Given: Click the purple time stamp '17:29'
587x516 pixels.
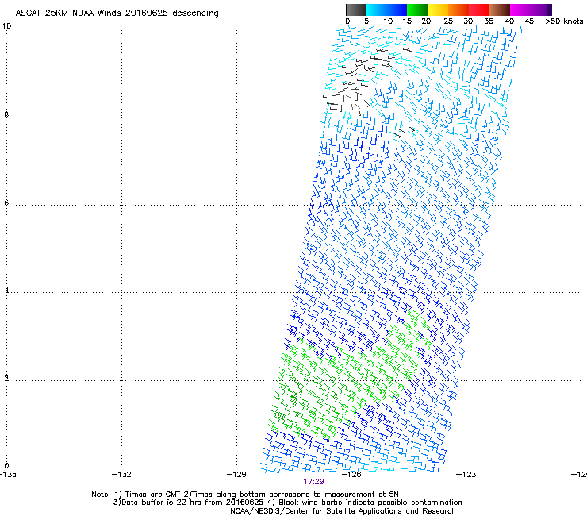Looking at the screenshot, I should pyautogui.click(x=313, y=482).
